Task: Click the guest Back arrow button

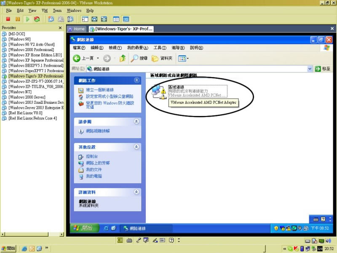Action: (x=77, y=58)
